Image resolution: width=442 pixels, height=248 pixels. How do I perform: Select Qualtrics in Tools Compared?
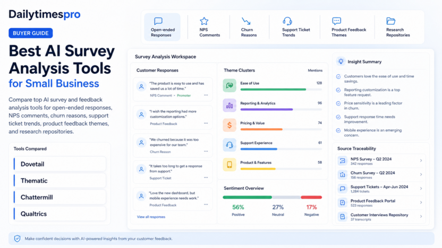pyautogui.click(x=59, y=214)
